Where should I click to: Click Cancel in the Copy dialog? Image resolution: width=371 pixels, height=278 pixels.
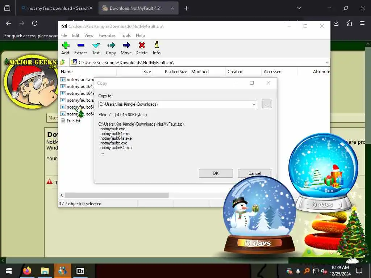pyautogui.click(x=255, y=173)
